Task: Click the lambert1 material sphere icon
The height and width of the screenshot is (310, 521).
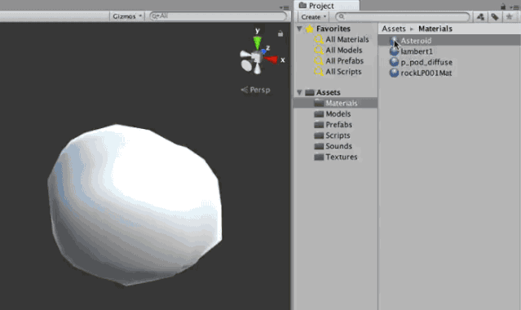Action: click(x=394, y=51)
